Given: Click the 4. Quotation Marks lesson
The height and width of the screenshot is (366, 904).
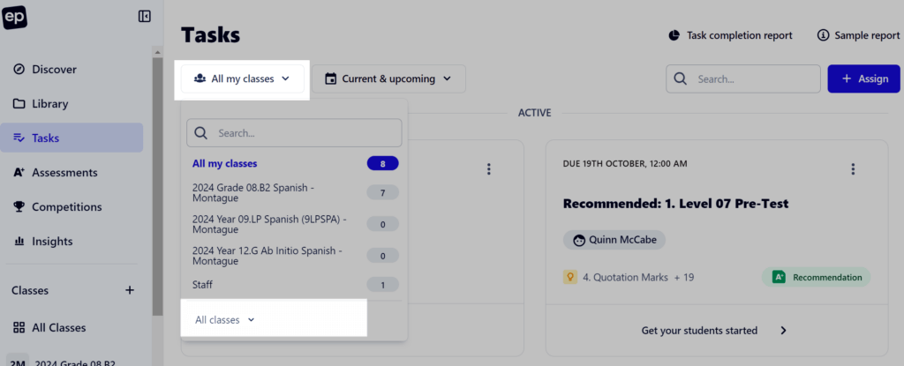Looking at the screenshot, I should point(625,277).
